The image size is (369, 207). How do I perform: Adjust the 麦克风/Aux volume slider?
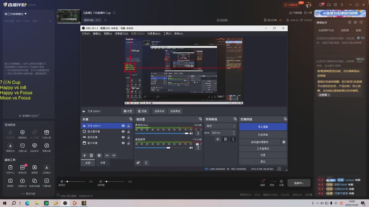[162, 133]
